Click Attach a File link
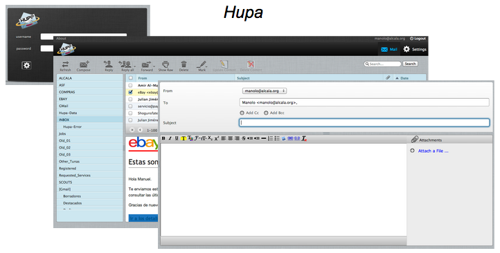The width and height of the screenshot is (500, 253). [x=433, y=151]
